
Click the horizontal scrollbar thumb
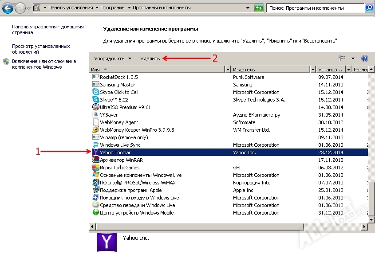click(x=200, y=227)
